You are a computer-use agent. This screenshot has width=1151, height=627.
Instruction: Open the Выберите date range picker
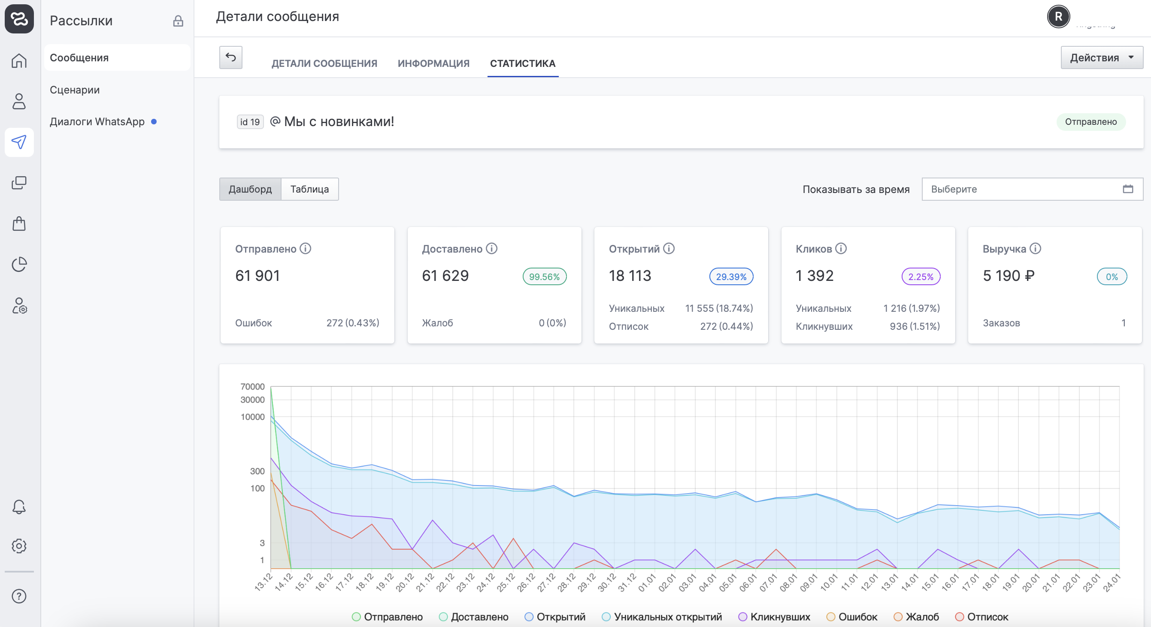coord(1031,190)
